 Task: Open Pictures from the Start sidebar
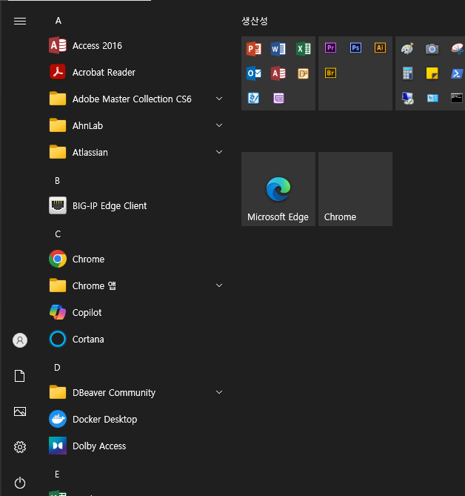click(x=20, y=411)
